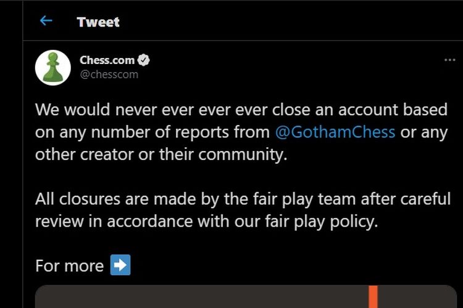Click the 'review in accordance' text line
The height and width of the screenshot is (308, 463).
206,221
